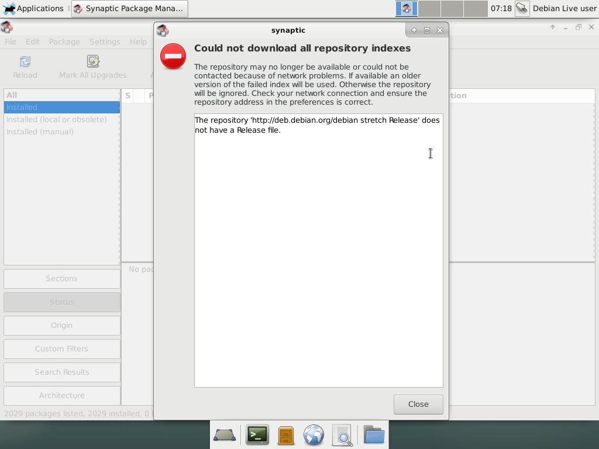Open the blue folder in dock
The height and width of the screenshot is (449, 599).
click(374, 434)
